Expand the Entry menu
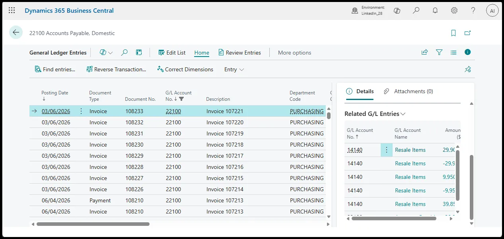This screenshot has width=504, height=239. pos(234,69)
